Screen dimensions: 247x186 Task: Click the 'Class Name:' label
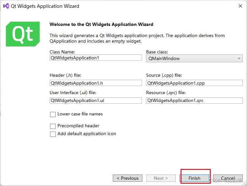62,52
